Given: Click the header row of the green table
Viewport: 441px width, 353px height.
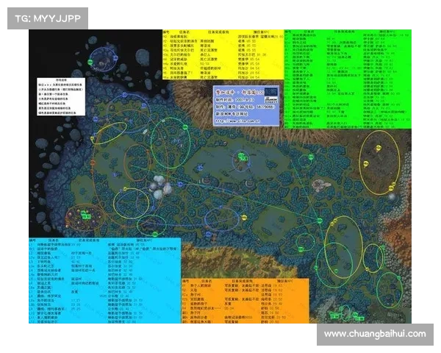Looking at the screenshot, I should point(348,32).
